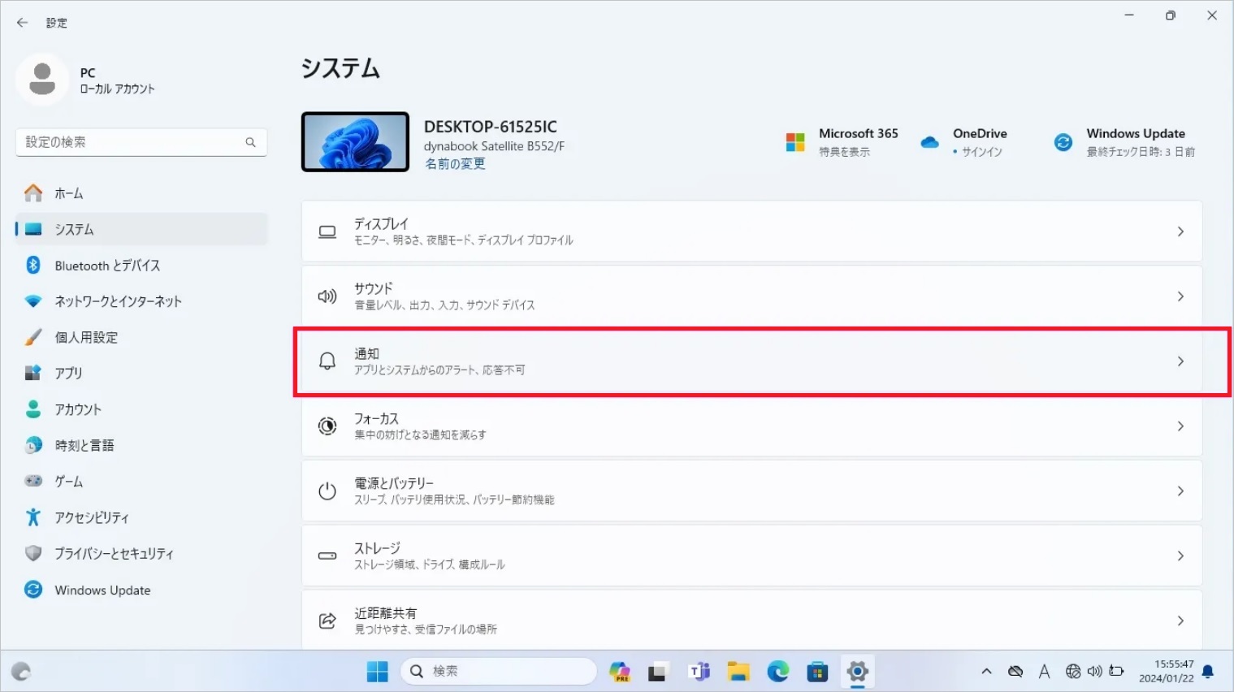The height and width of the screenshot is (692, 1234).
Task: Expand the 近距離共有 row chevron
Action: pos(1180,621)
